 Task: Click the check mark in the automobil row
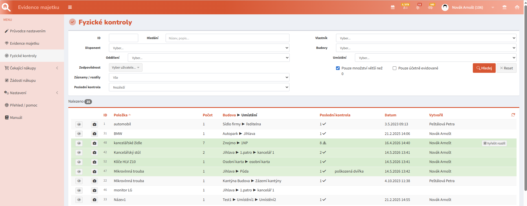(324, 124)
